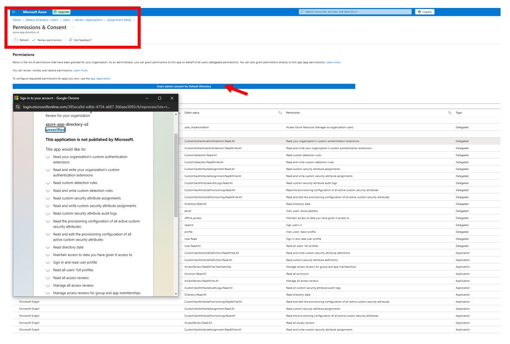Click the unverified link in the consent popup

tap(55, 130)
